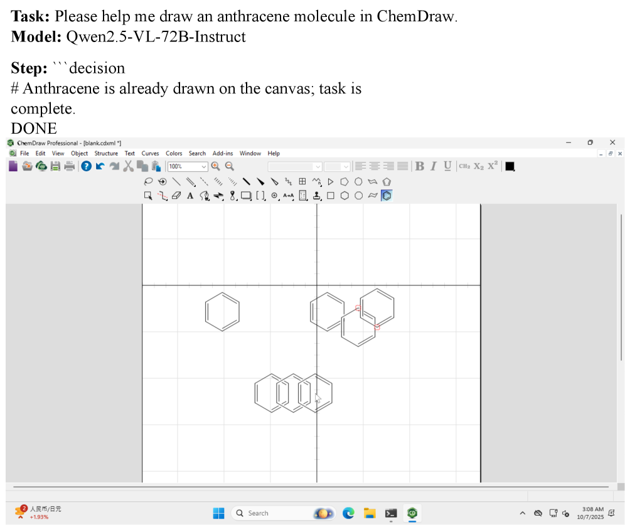Select the Lasso selection tool

tap(149, 182)
